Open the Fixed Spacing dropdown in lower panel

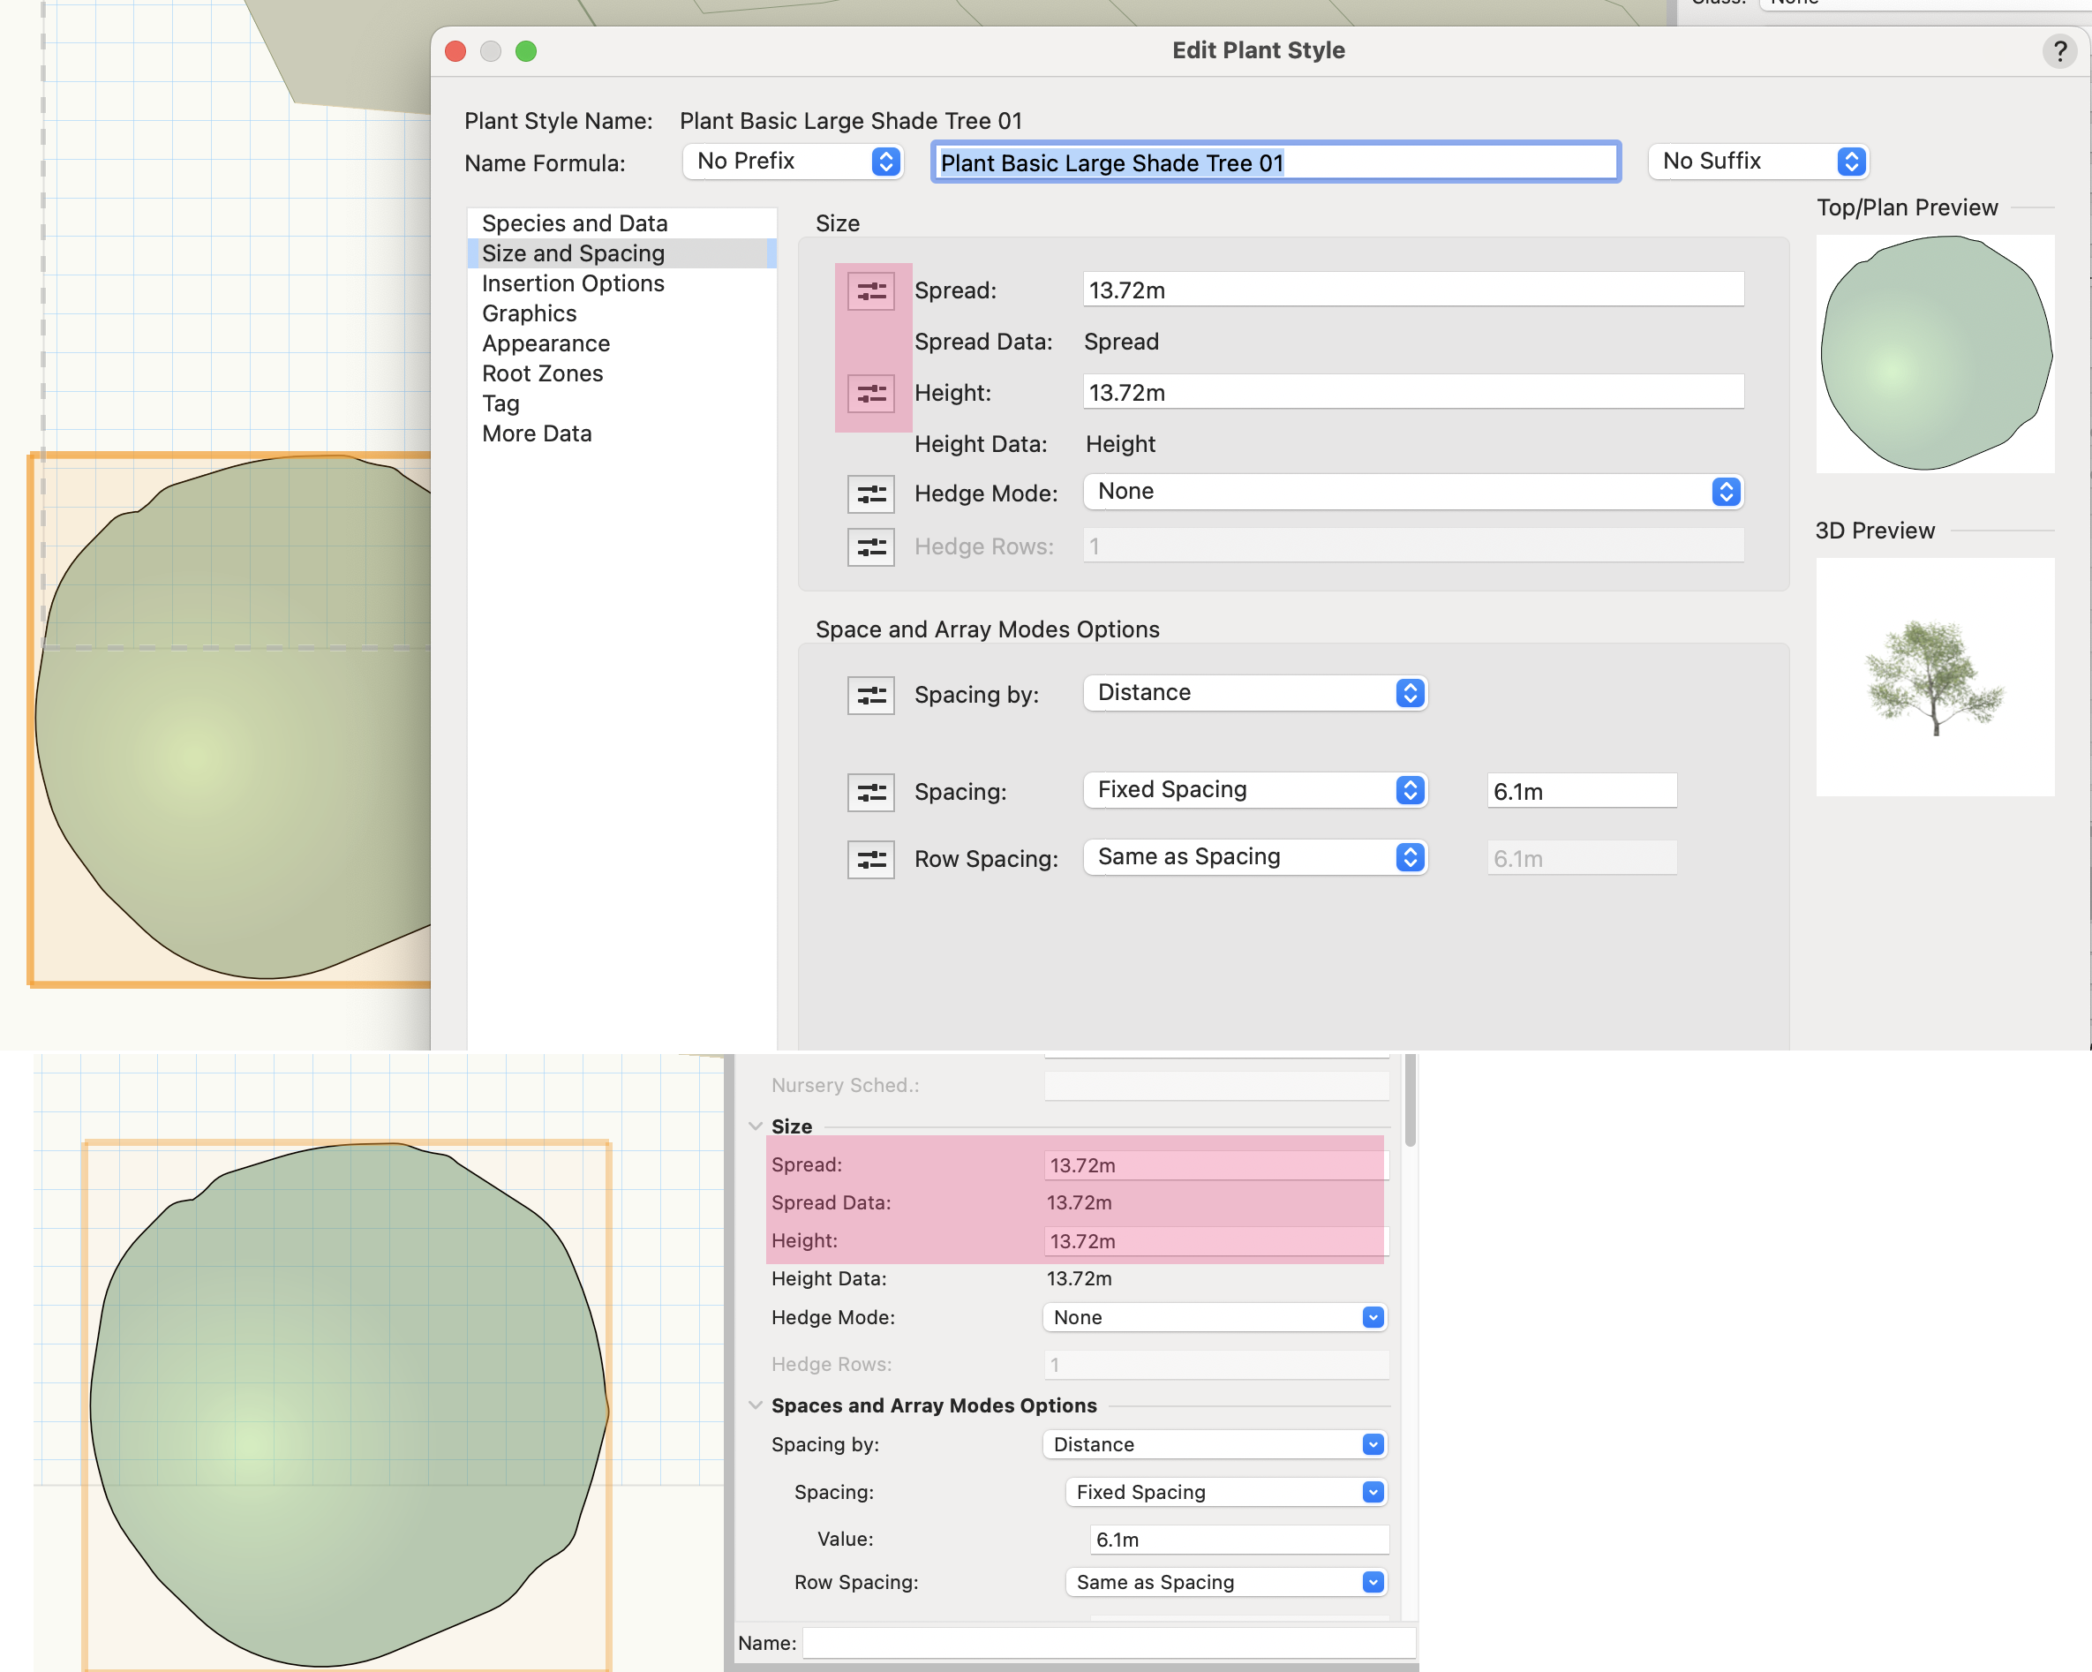coord(1225,1492)
